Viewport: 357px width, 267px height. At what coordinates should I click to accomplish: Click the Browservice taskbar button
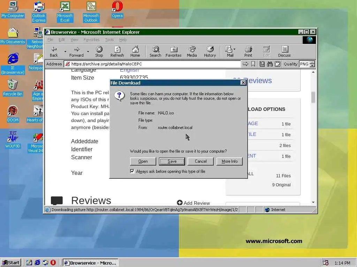[x=91, y=263]
